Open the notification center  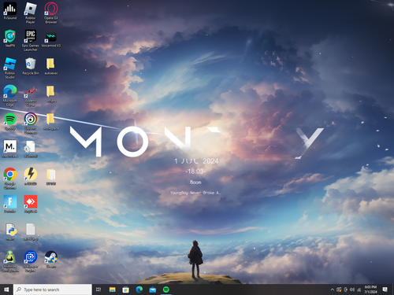click(385, 289)
